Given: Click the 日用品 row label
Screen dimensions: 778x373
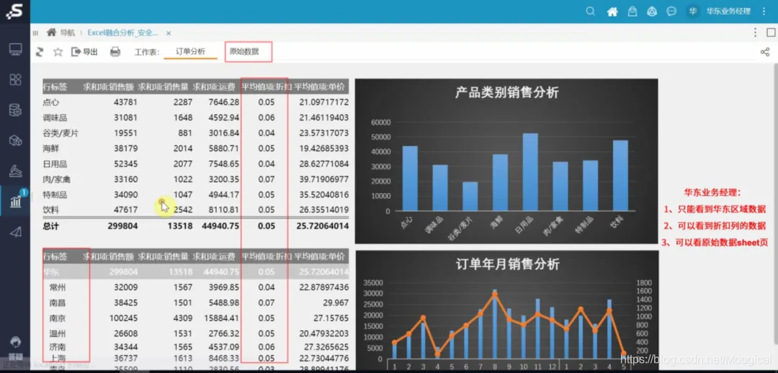Looking at the screenshot, I should click(55, 163).
